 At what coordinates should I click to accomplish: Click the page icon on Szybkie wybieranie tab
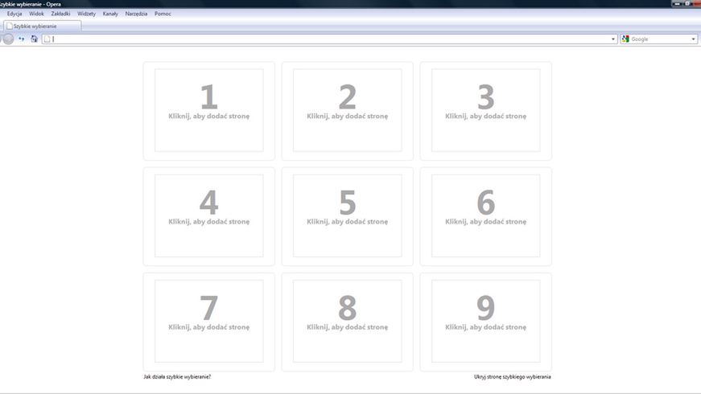(x=10, y=26)
